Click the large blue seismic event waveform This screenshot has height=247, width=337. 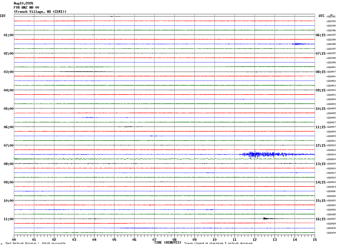pyautogui.click(x=277, y=154)
